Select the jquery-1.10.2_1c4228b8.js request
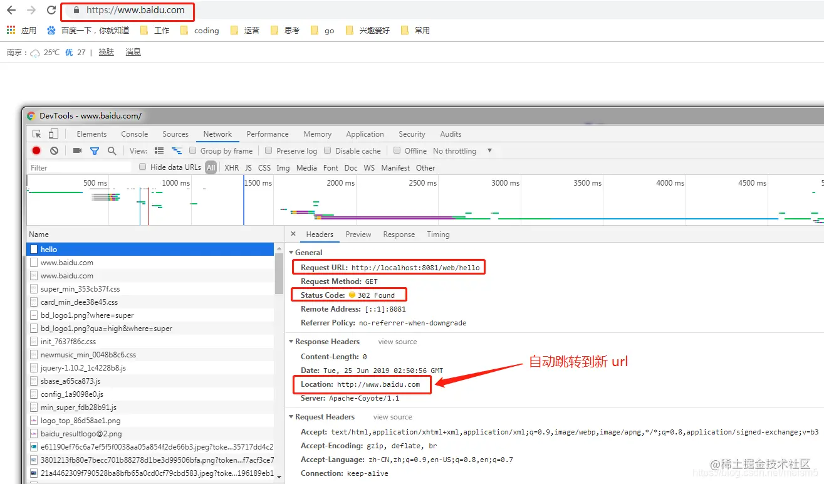This screenshot has height=484, width=824. coord(150,368)
